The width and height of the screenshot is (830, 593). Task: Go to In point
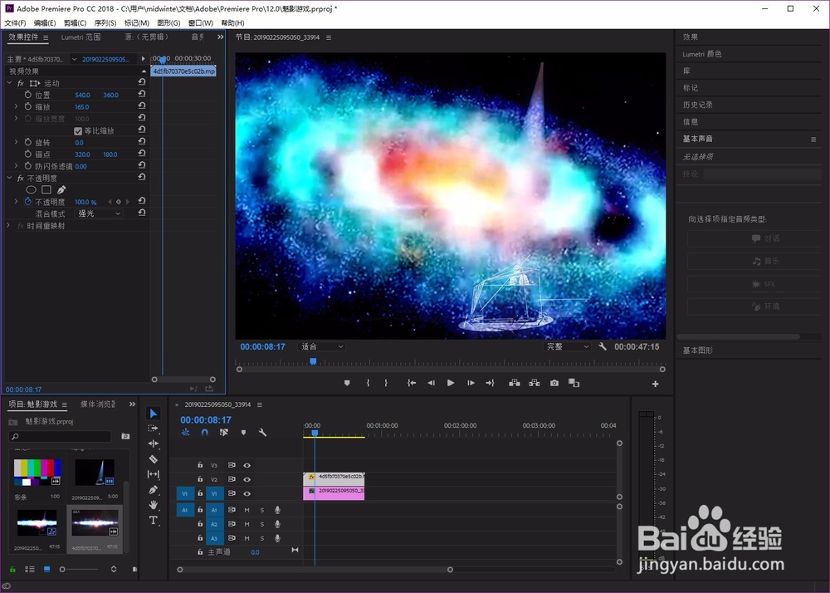point(412,383)
